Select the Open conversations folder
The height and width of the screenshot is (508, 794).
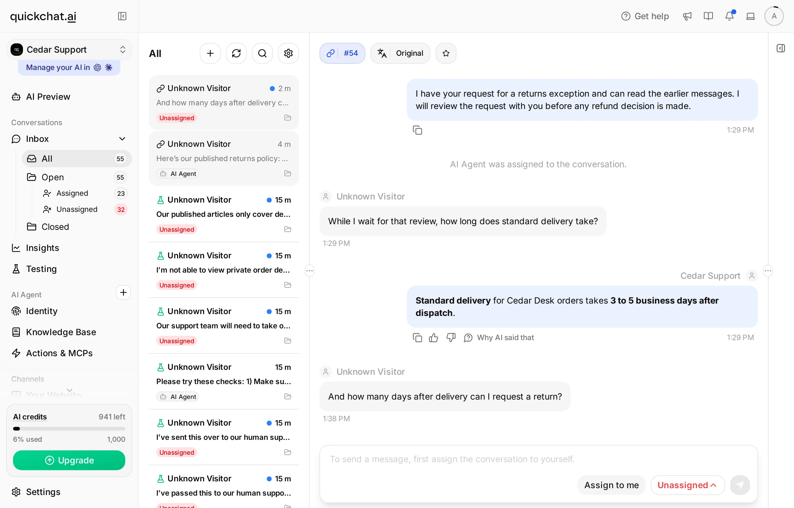click(77, 177)
